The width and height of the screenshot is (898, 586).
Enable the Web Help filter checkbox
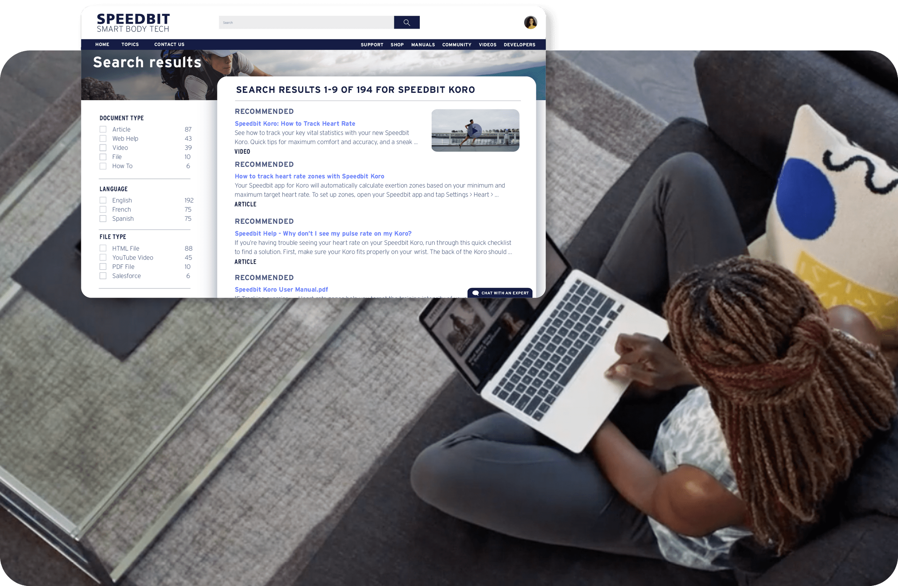point(103,138)
